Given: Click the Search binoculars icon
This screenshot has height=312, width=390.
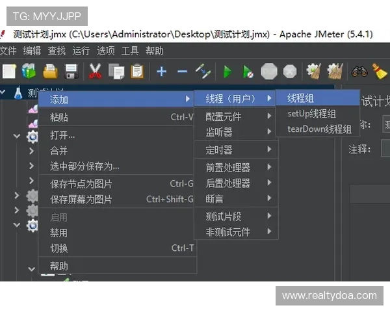Looking at the screenshot, I should [359, 71].
